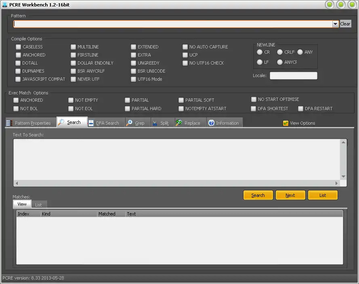Click the text area scroll up arrow

click(x=343, y=142)
